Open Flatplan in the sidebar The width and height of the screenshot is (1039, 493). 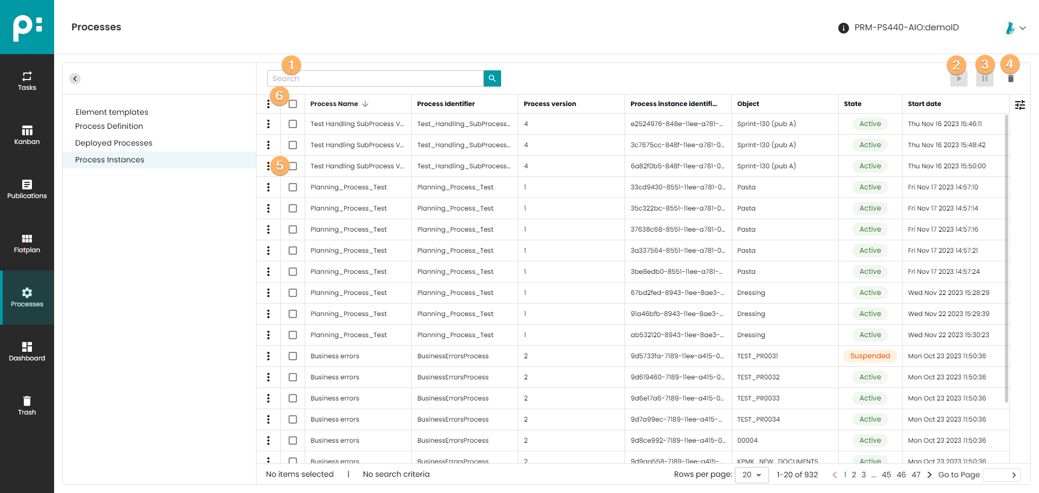tap(27, 244)
